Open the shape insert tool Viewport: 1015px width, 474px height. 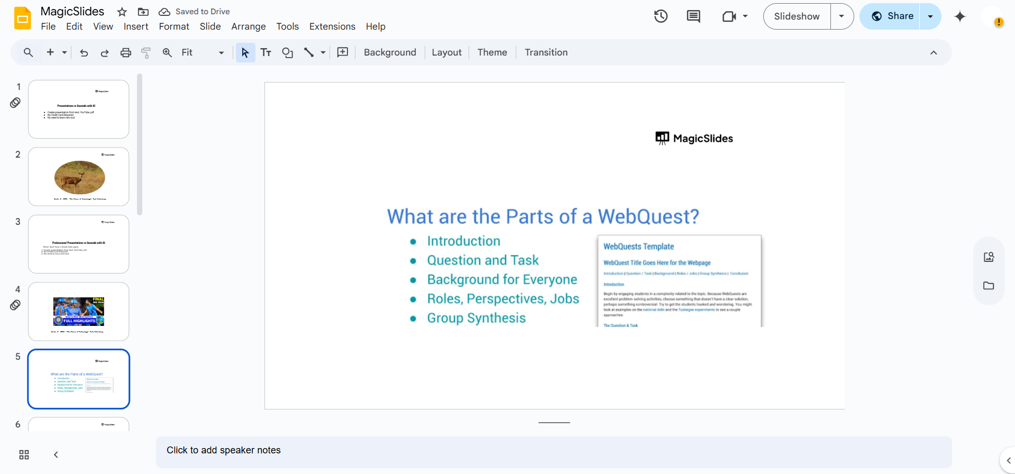[287, 52]
